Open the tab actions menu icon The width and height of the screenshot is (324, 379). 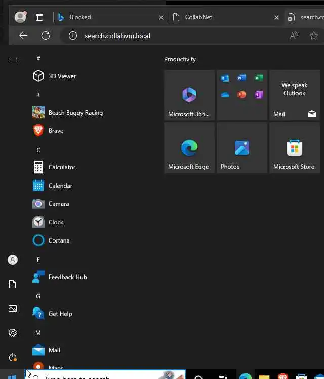click(39, 17)
